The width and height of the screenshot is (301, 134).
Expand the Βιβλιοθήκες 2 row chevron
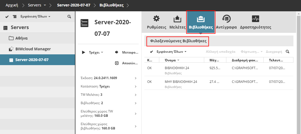click(136, 103)
